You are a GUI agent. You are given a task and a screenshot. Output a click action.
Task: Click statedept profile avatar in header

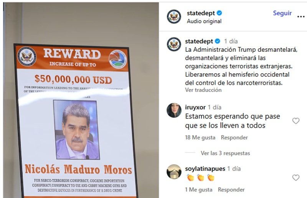point(174,16)
